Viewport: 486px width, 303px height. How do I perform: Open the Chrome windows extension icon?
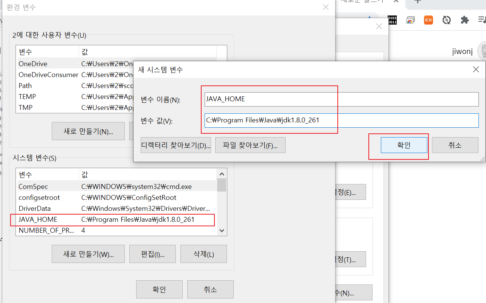(x=410, y=20)
